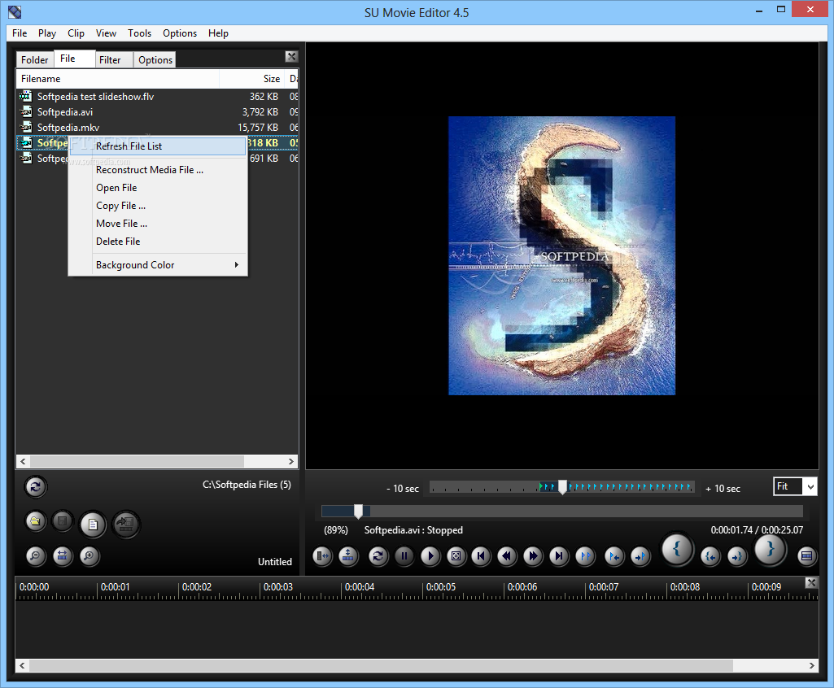Image resolution: width=834 pixels, height=688 pixels.
Task: Choose Open File from context menu
Action: point(158,188)
